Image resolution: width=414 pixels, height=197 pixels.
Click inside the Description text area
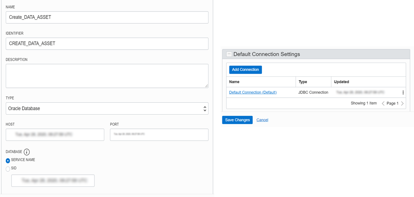[107, 76]
